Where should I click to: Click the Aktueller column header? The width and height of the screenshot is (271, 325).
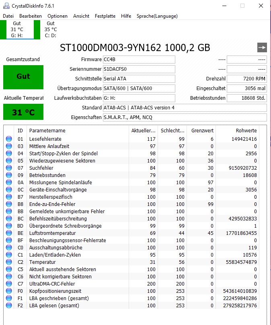coord(143,131)
